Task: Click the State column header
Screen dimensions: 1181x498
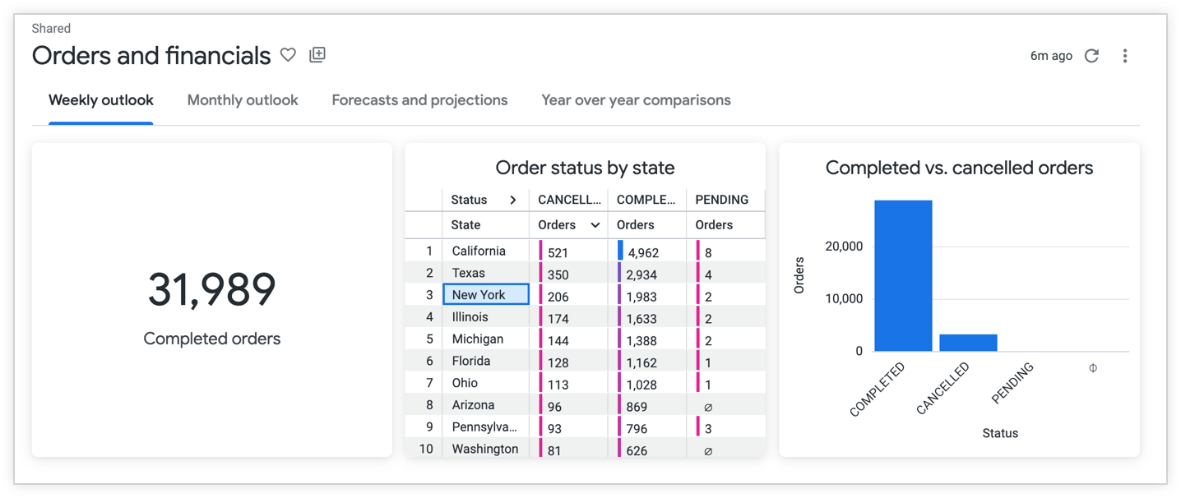Action: pos(466,225)
